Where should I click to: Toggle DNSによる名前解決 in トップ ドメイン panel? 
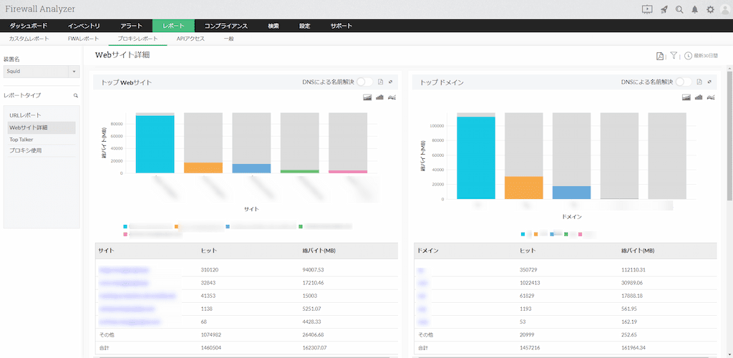coord(684,82)
